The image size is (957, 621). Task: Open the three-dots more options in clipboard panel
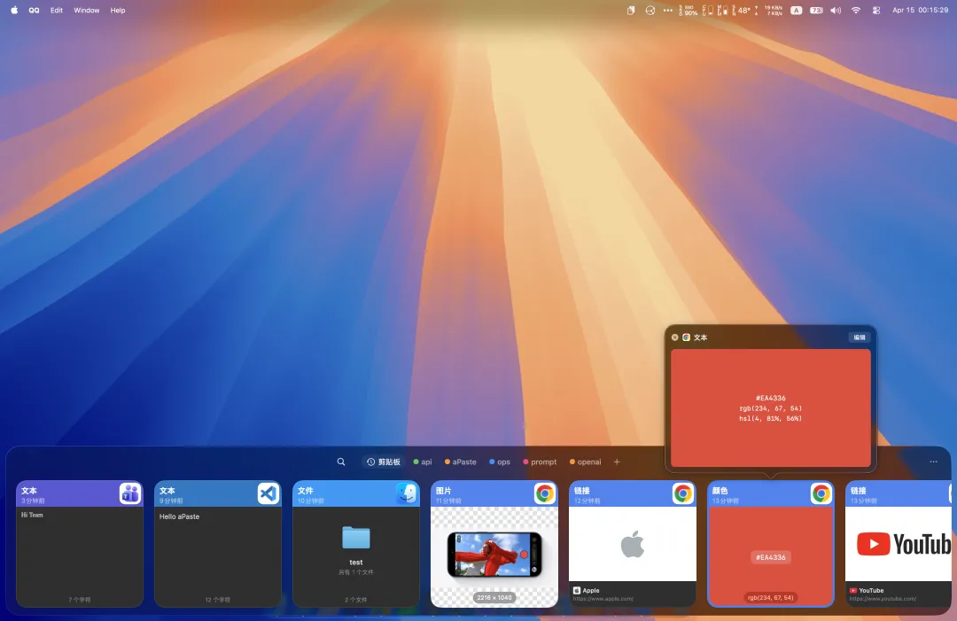933,462
